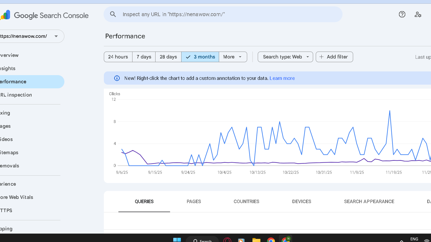Switch to the COUNTRIES tab
The height and width of the screenshot is (242, 431).
pyautogui.click(x=246, y=201)
